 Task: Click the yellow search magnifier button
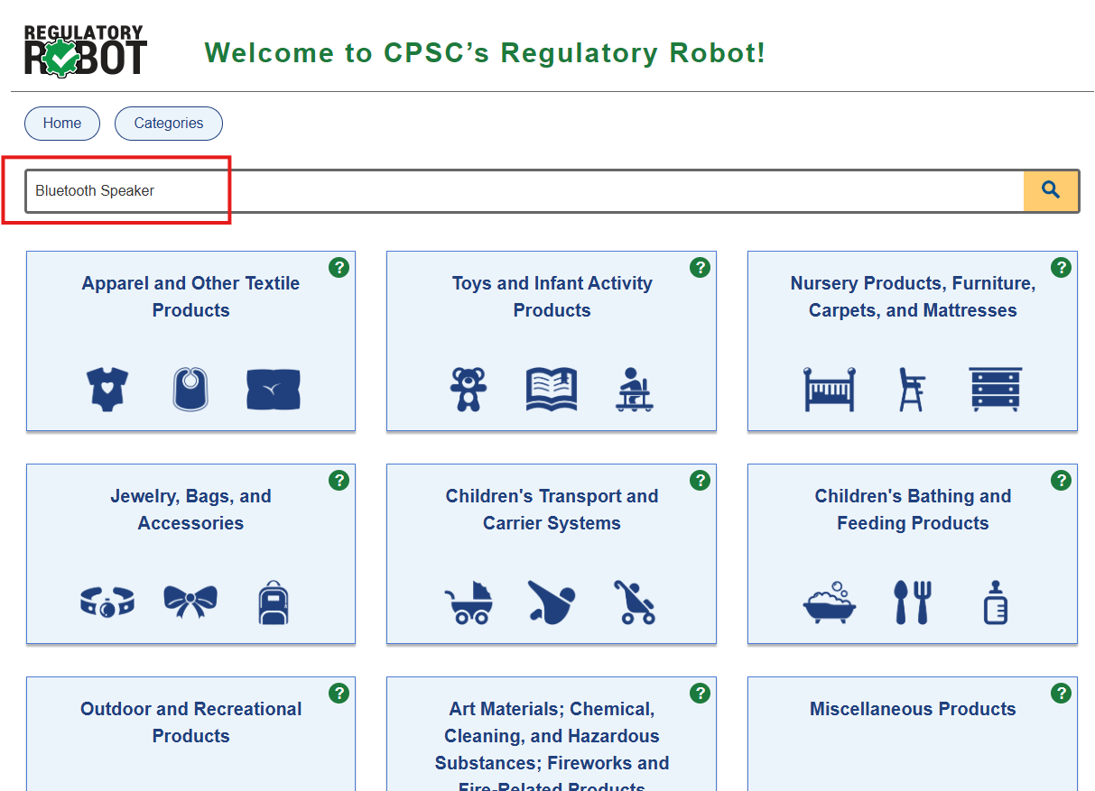click(x=1051, y=190)
